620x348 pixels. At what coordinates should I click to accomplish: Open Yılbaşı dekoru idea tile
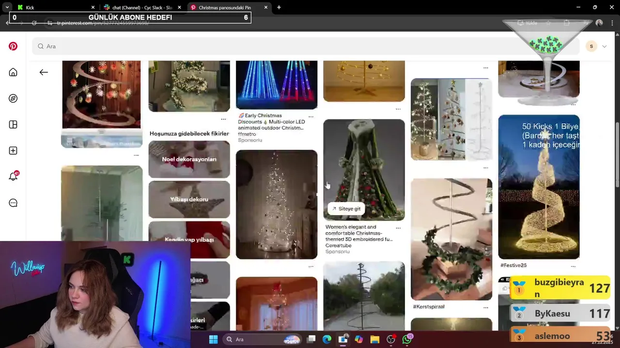pyautogui.click(x=189, y=199)
